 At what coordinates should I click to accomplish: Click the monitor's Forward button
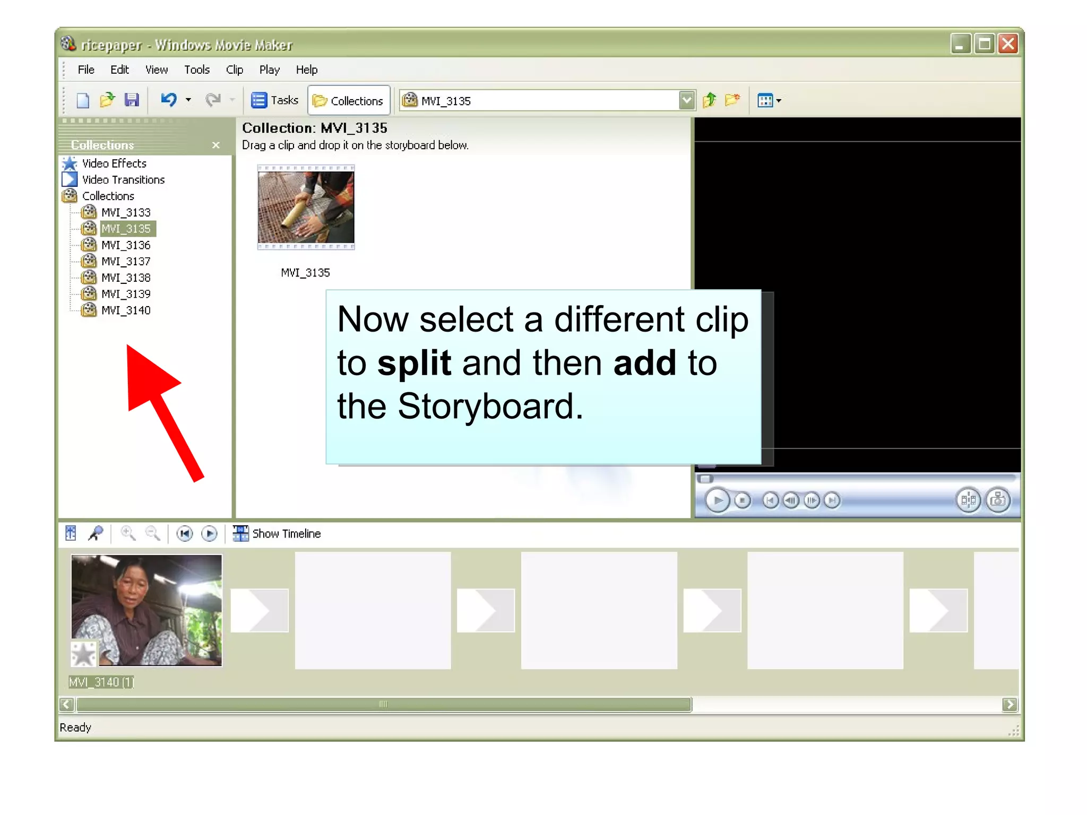click(x=832, y=500)
